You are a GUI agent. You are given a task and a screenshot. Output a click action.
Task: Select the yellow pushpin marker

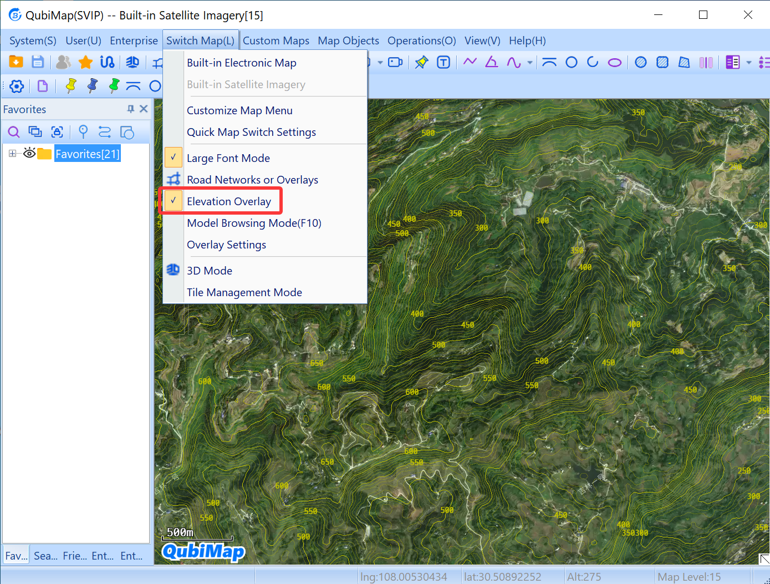click(71, 85)
